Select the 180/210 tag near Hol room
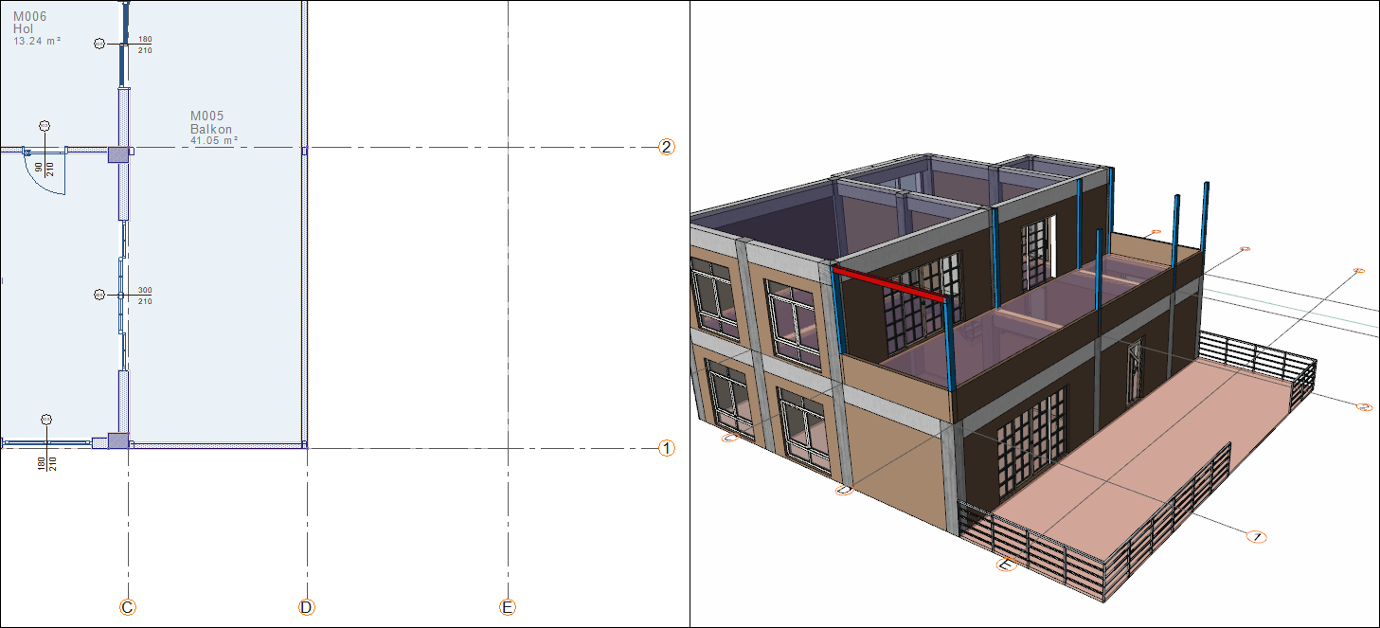 [145, 45]
